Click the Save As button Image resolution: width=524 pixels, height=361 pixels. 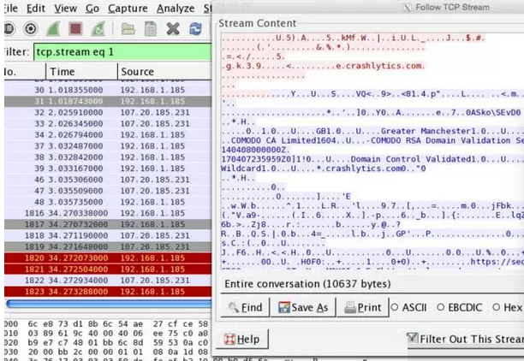coord(303,307)
